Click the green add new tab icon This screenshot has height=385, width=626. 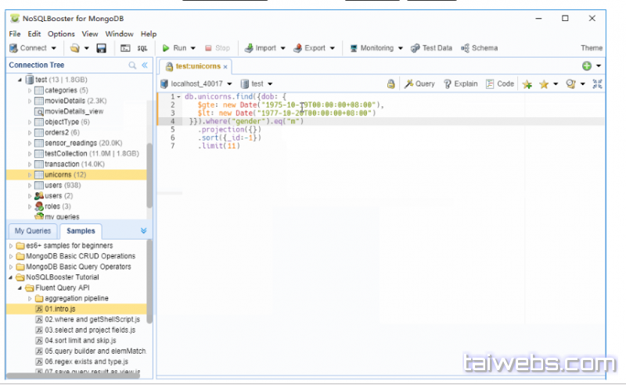pos(586,66)
